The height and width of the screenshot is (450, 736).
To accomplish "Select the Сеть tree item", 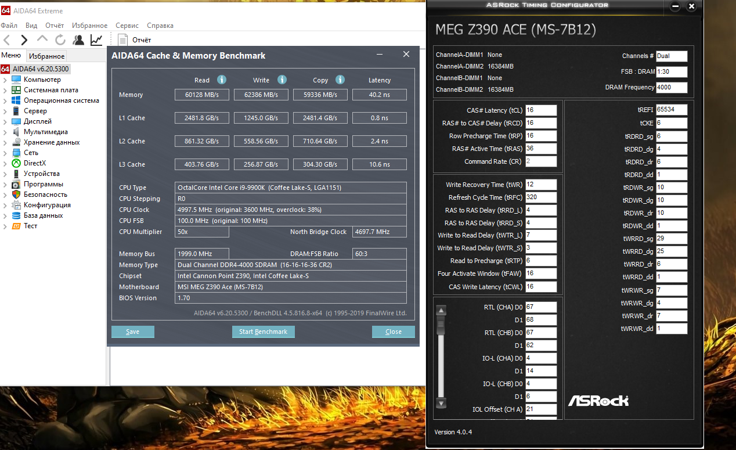I will pyautogui.click(x=31, y=153).
